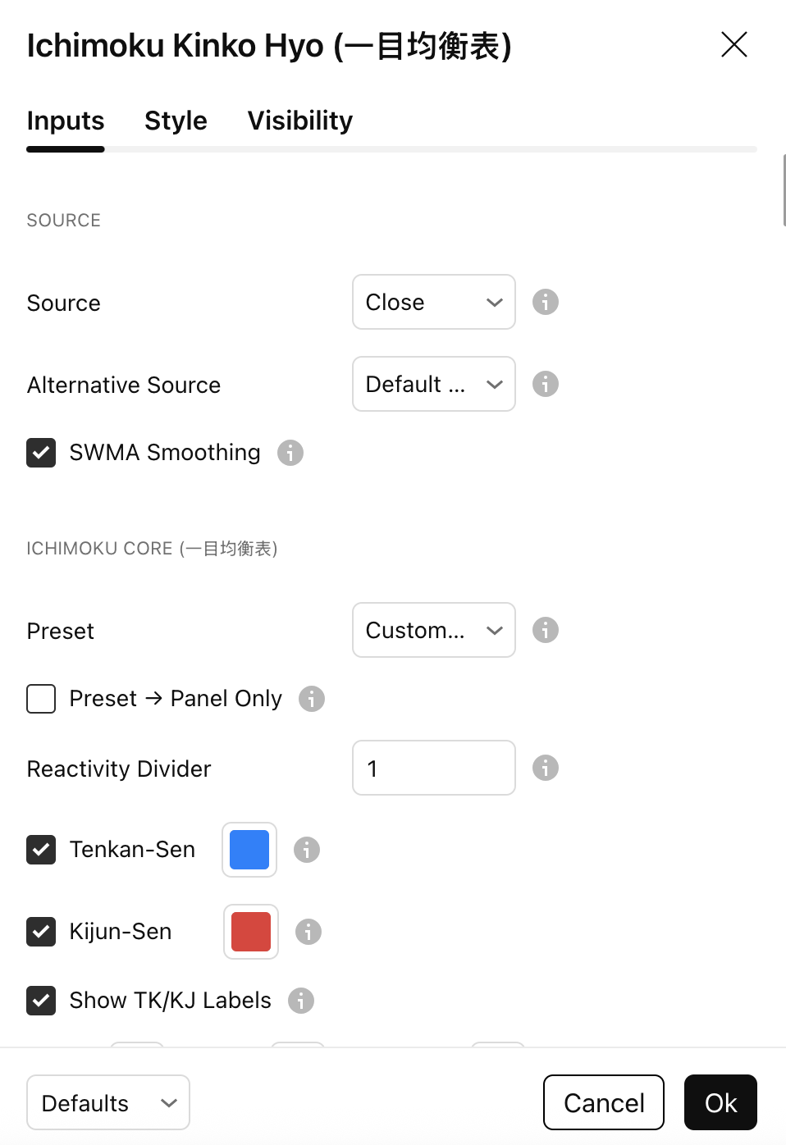This screenshot has height=1145, width=786.
Task: Switch to the Style tab
Action: [176, 121]
